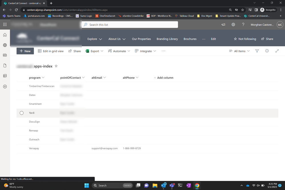Screen dimensions: 285x190
Task: Open altEmail column header menu
Action: [99, 78]
